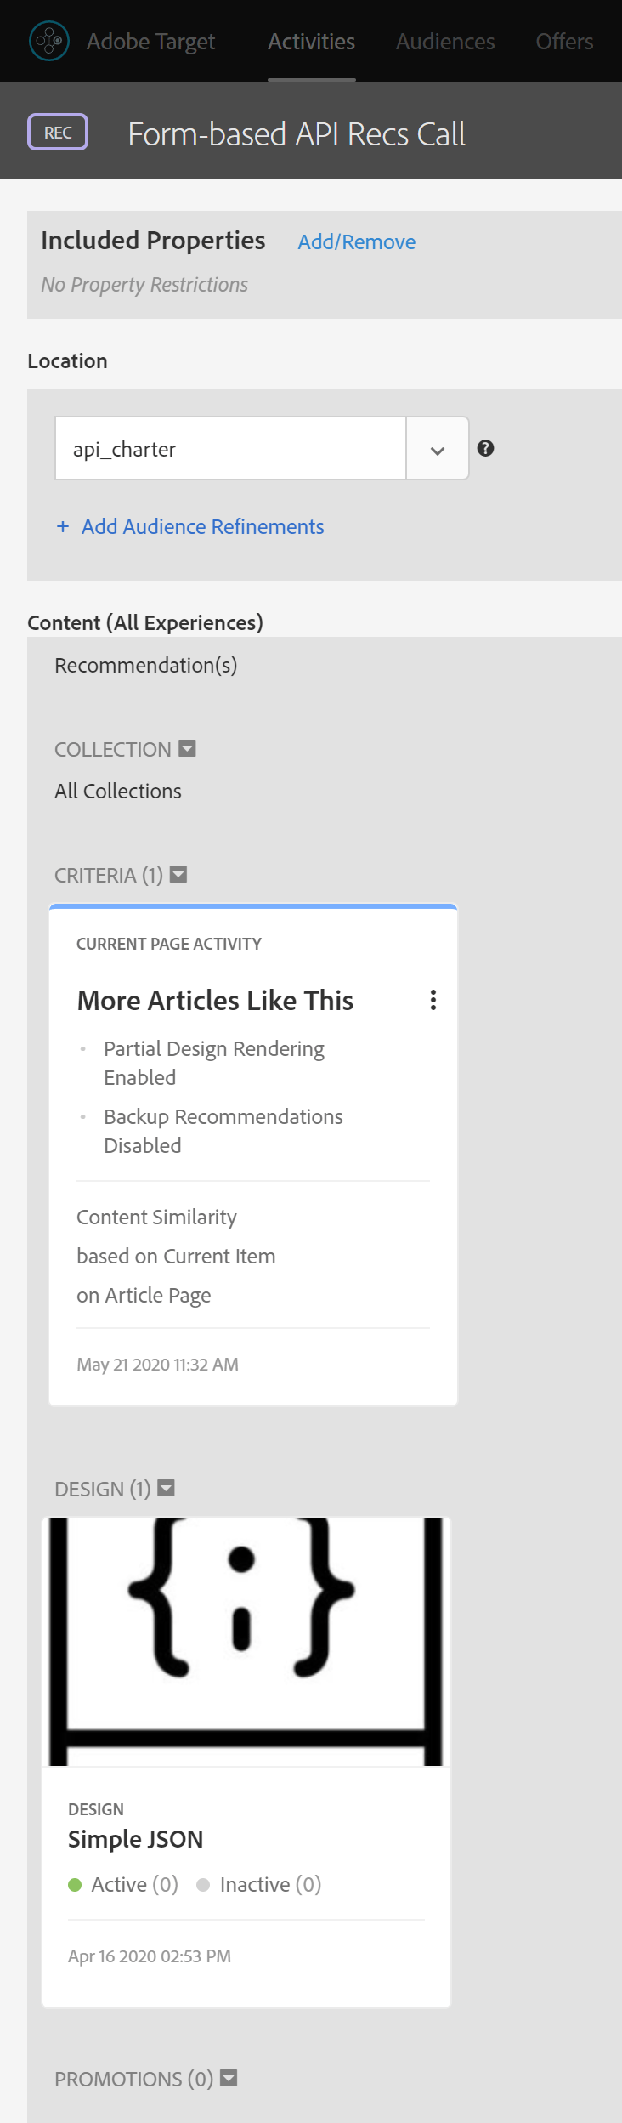
Task: Open the api_charter location dropdown
Action: pos(436,448)
